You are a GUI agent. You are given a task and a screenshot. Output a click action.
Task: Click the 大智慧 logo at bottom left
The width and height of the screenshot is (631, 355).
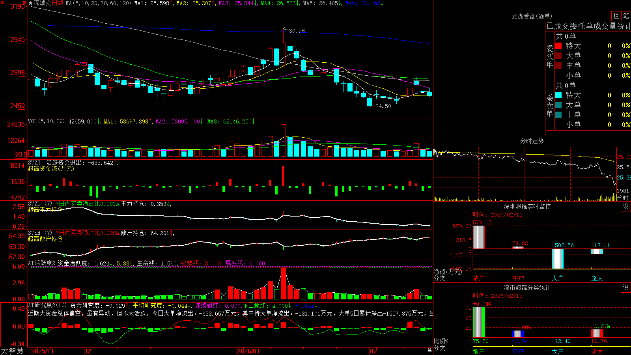pos(12,351)
